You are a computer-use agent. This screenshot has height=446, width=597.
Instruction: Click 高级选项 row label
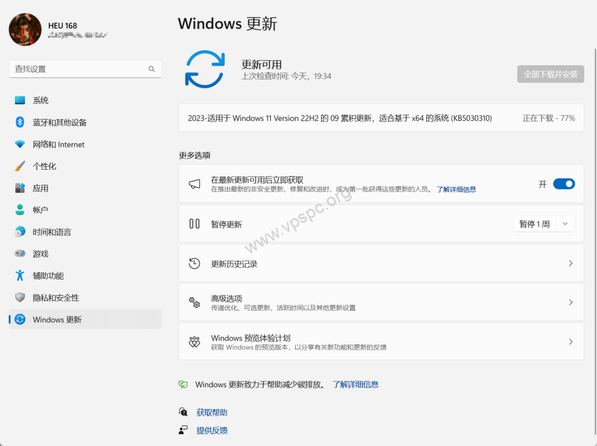pyautogui.click(x=227, y=298)
